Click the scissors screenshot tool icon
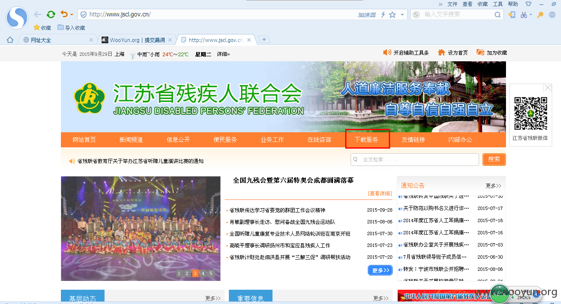Screen dimensions: 561x304 524,15
